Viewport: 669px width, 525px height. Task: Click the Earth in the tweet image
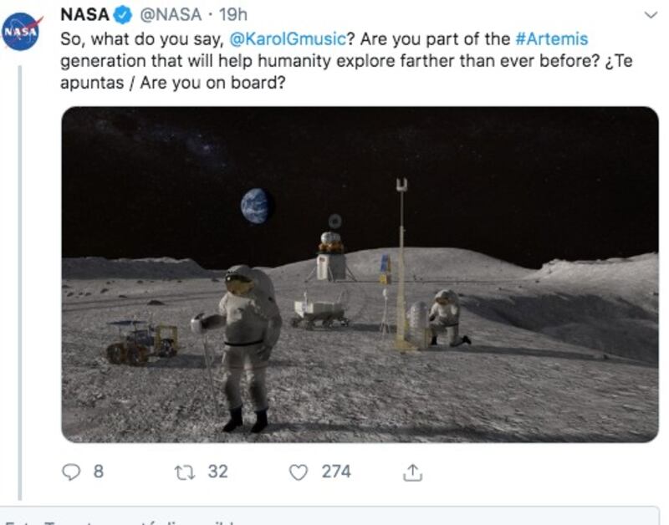(x=256, y=206)
